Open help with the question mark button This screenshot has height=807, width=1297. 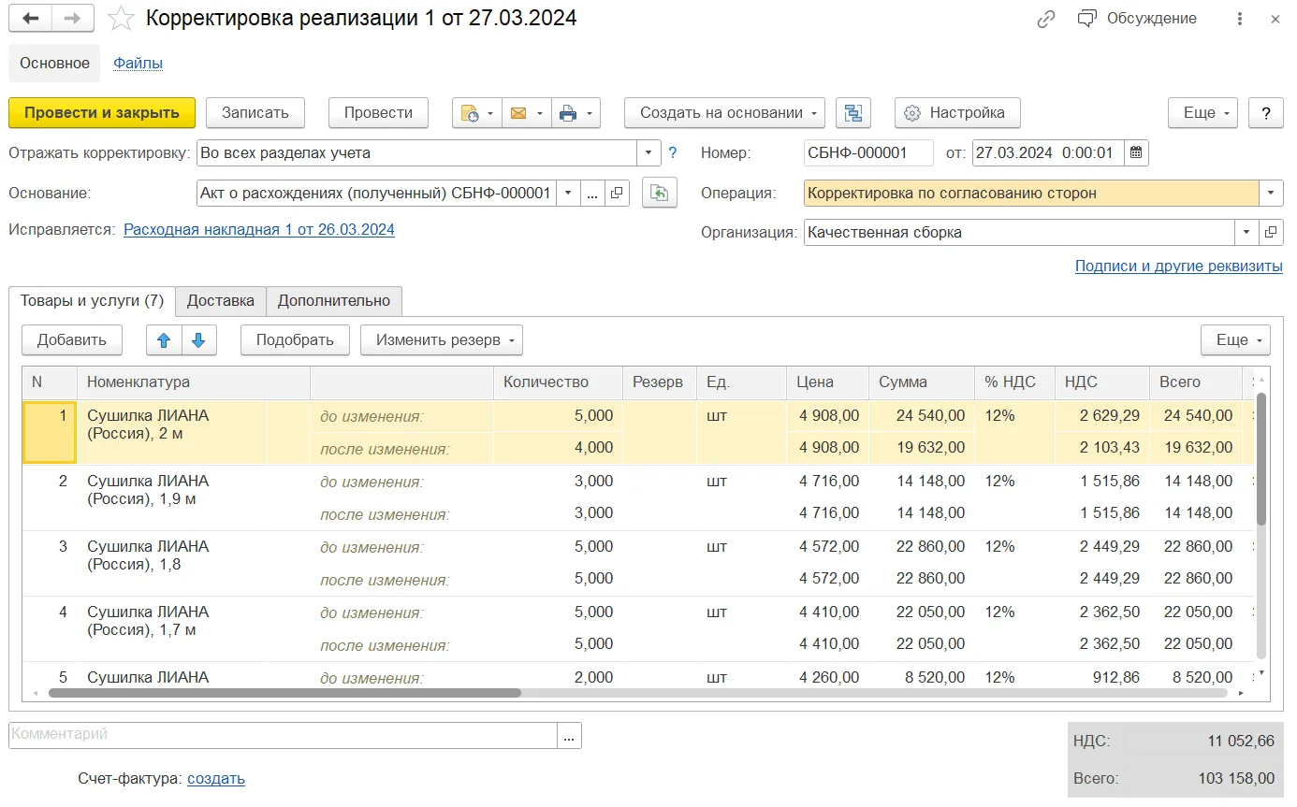[x=1266, y=113]
